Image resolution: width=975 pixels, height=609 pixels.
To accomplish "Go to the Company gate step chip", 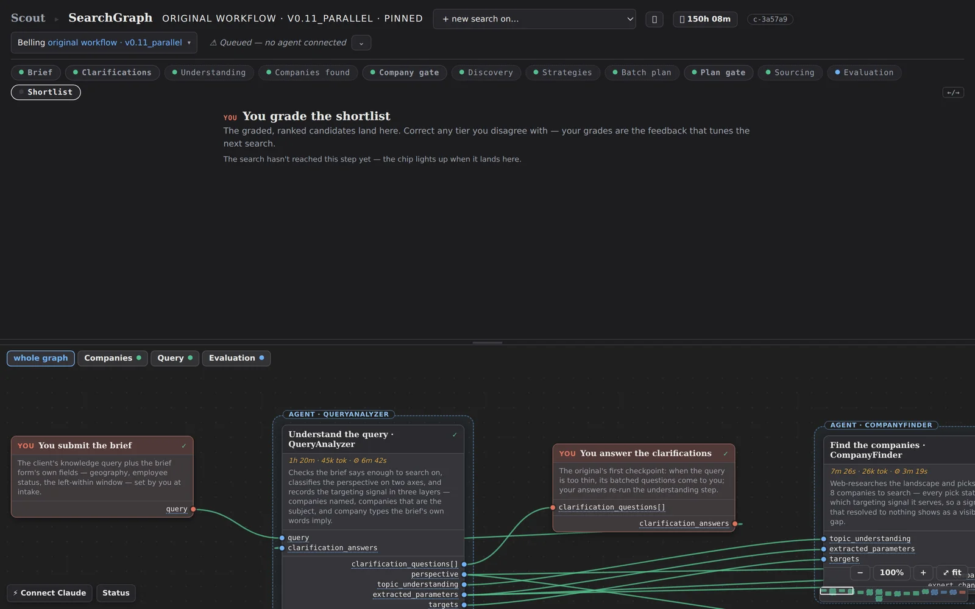I will (405, 72).
